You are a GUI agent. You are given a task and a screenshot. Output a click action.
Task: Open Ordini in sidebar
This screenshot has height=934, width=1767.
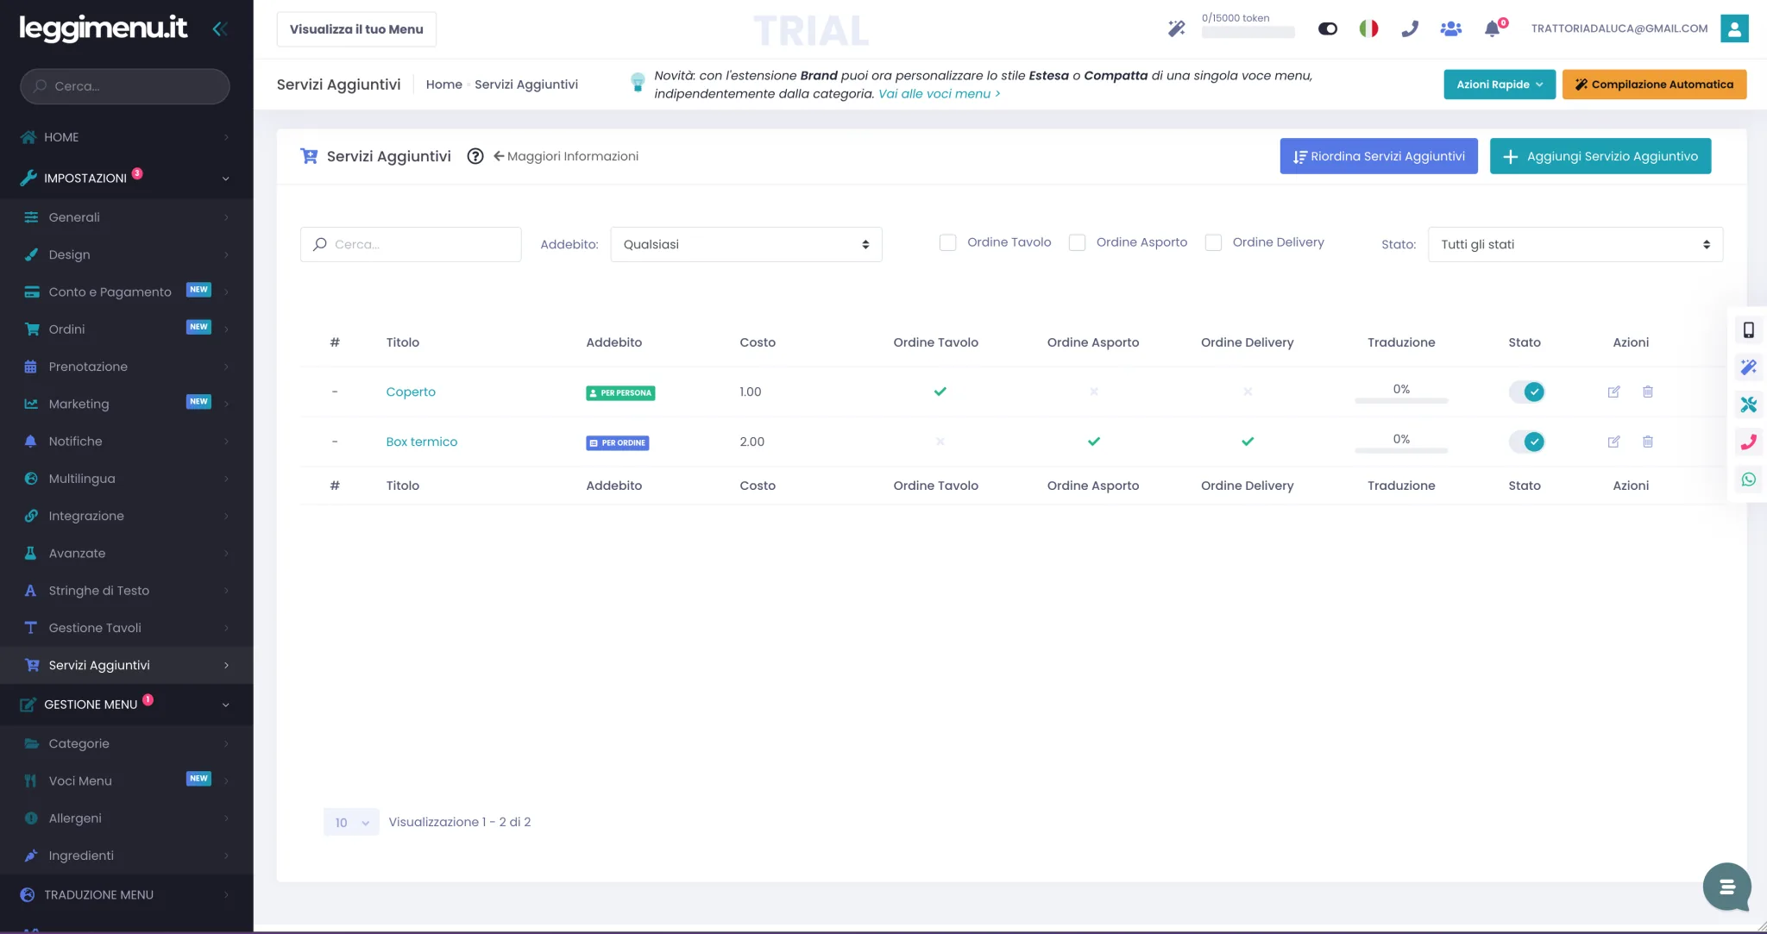click(x=127, y=329)
